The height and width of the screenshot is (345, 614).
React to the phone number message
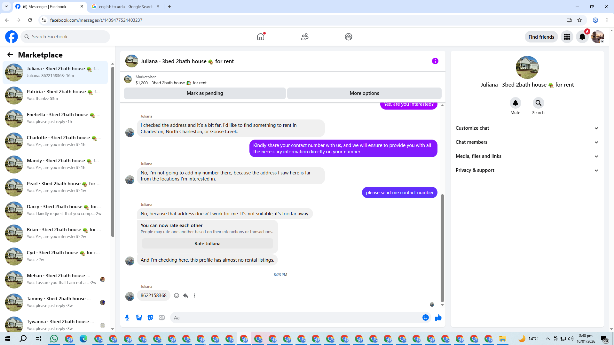click(177, 295)
